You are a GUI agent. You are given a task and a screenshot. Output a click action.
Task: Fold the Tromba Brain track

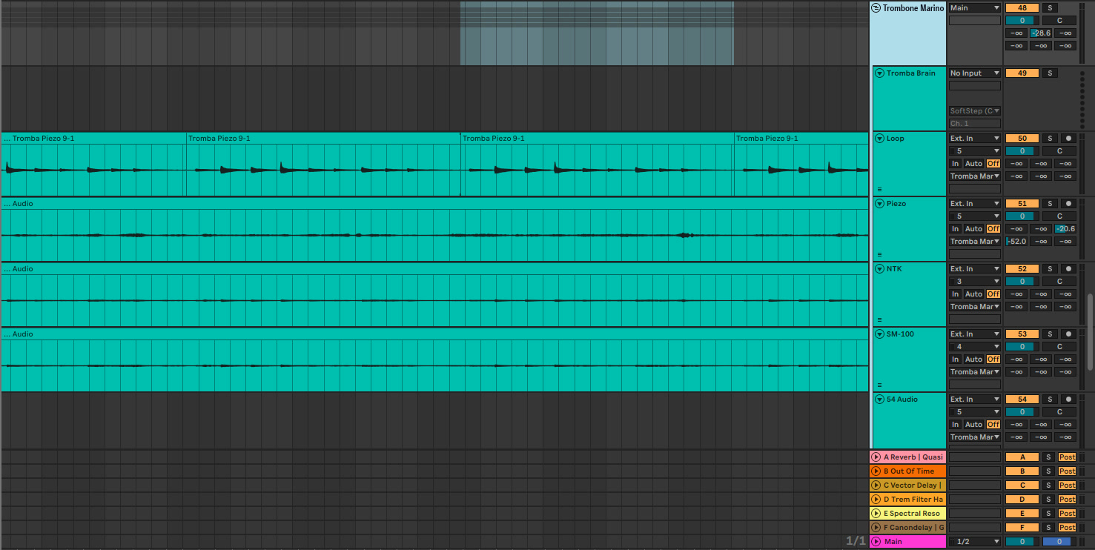(879, 73)
